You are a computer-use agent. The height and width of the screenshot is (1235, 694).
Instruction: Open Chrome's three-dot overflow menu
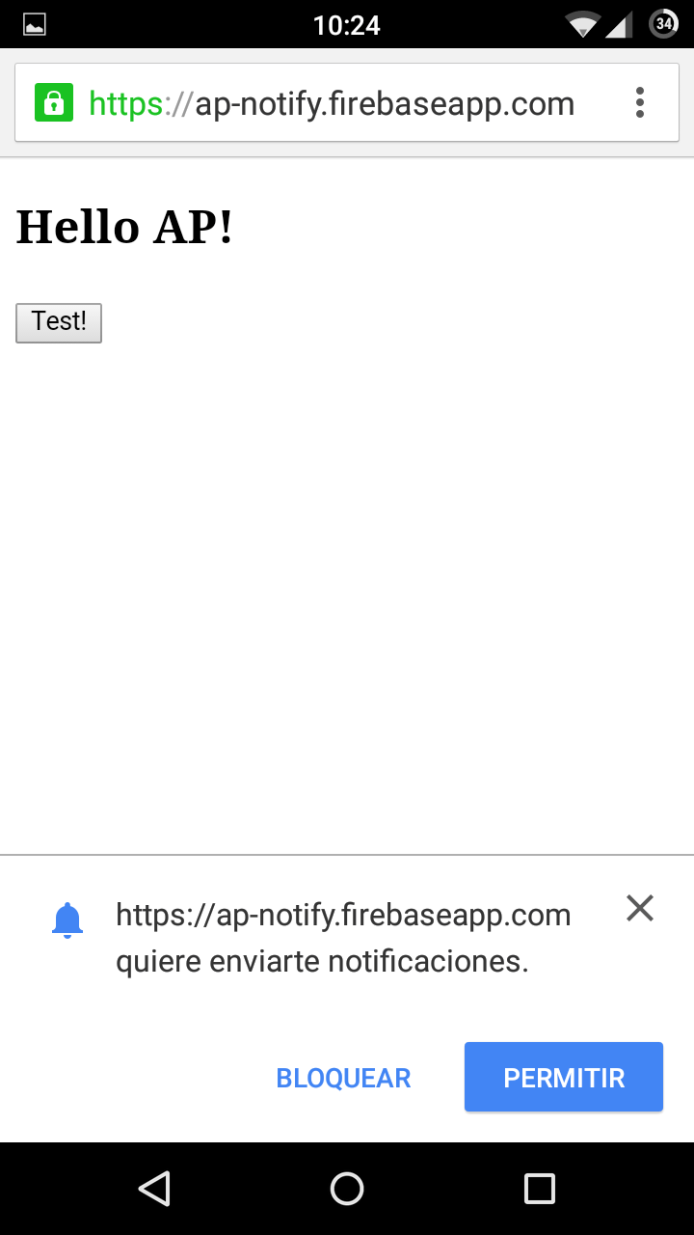[x=640, y=102]
